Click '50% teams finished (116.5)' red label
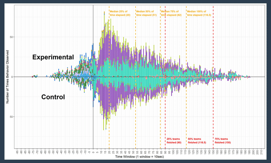 click(197, 141)
